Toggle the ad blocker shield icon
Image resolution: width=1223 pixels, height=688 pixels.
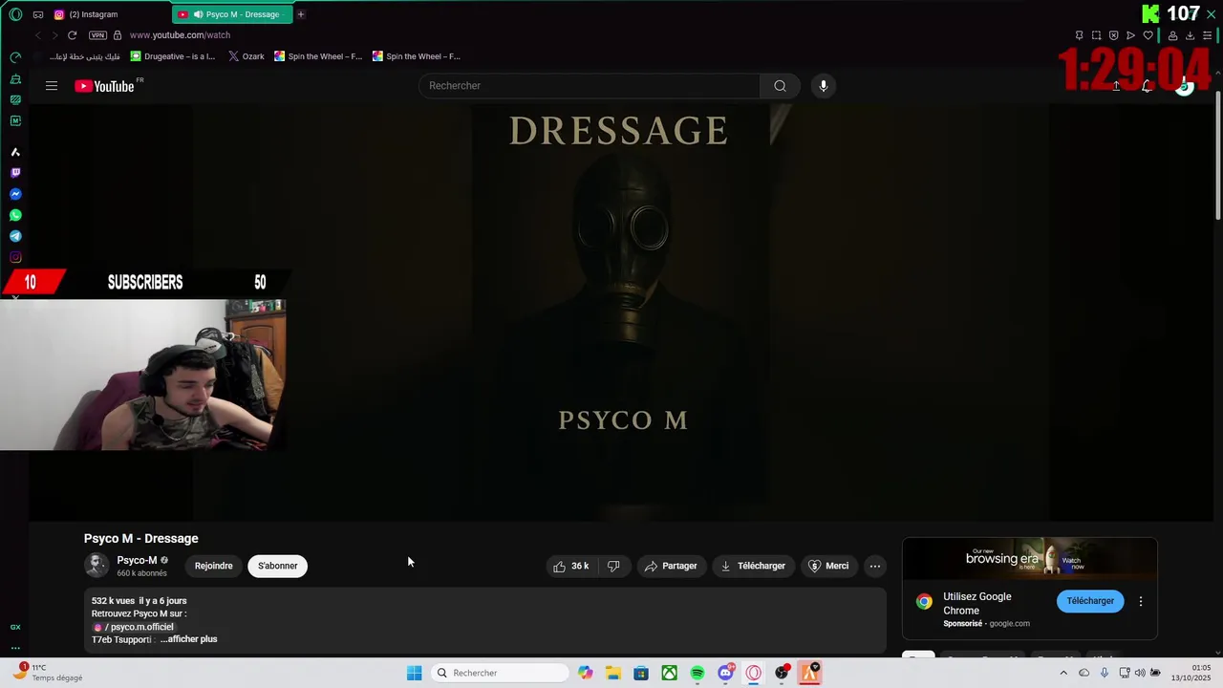coord(1113,35)
